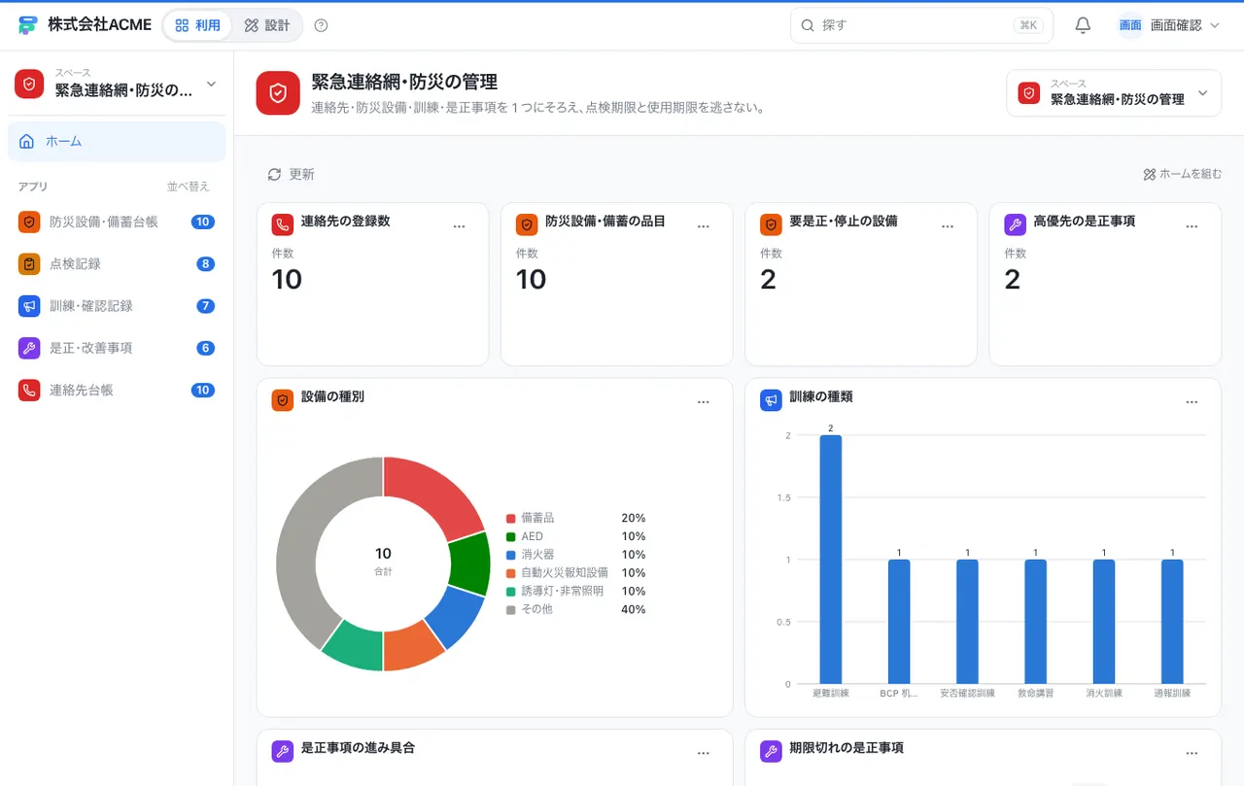This screenshot has width=1244, height=786.
Task: Open the 画面確認 user menu
Action: pyautogui.click(x=1169, y=25)
